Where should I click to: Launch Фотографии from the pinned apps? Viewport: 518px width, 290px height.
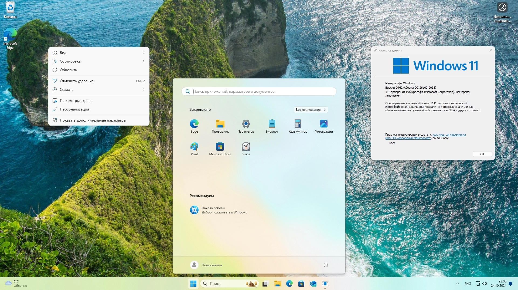[x=324, y=126]
